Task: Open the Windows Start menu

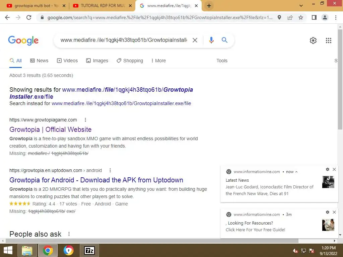Action: click(x=8, y=250)
